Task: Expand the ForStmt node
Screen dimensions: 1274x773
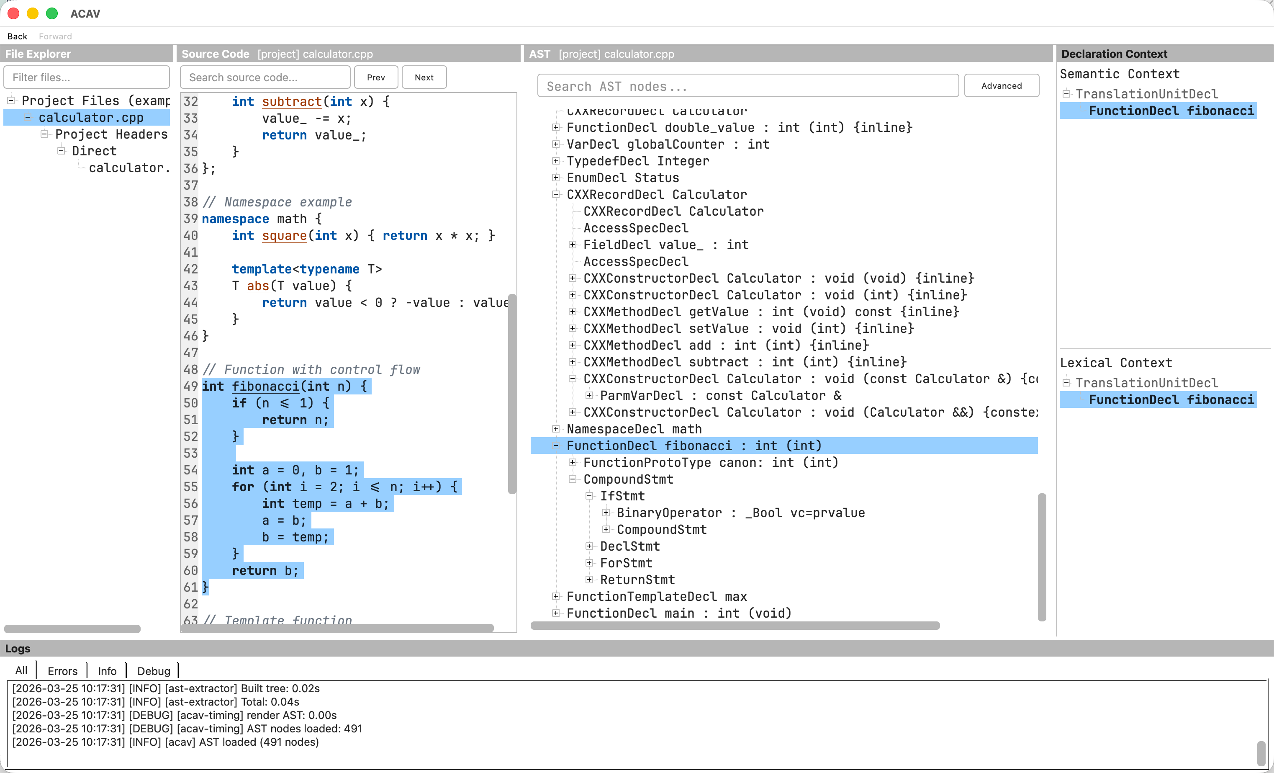Action: pyautogui.click(x=589, y=563)
